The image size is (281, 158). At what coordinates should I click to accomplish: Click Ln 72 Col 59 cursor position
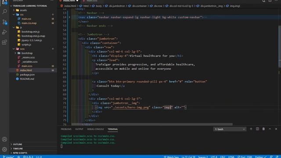pos(188,157)
